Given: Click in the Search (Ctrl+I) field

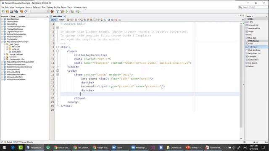Looking at the screenshot, I should click(254, 7).
